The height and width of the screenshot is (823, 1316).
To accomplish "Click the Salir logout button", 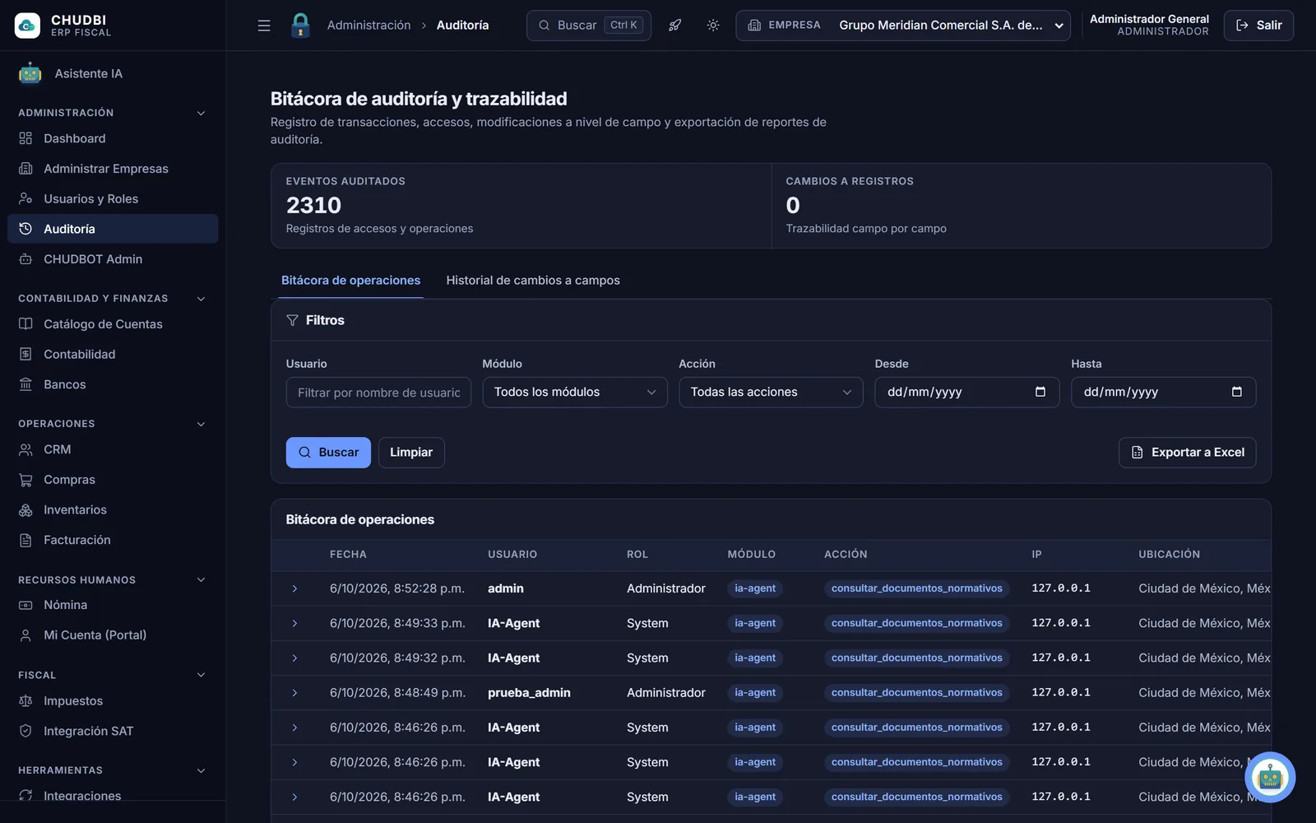I will (1258, 26).
